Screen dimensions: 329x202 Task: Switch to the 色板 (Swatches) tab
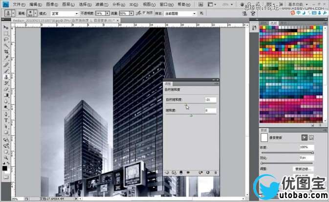(274, 23)
